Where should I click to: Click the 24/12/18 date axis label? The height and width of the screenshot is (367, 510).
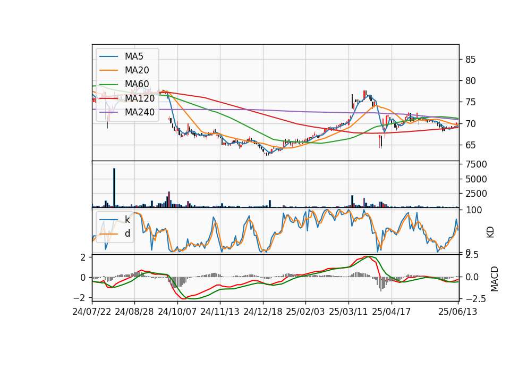[263, 312]
